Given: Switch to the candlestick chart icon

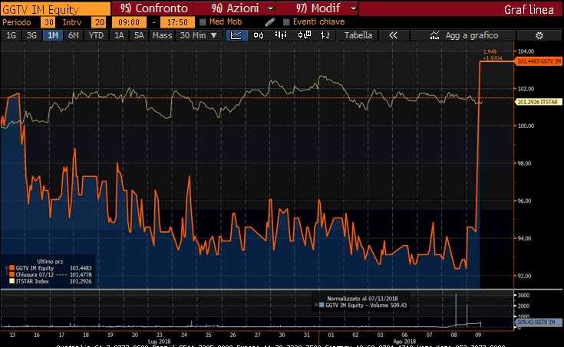Looking at the screenshot, I should coord(258,35).
